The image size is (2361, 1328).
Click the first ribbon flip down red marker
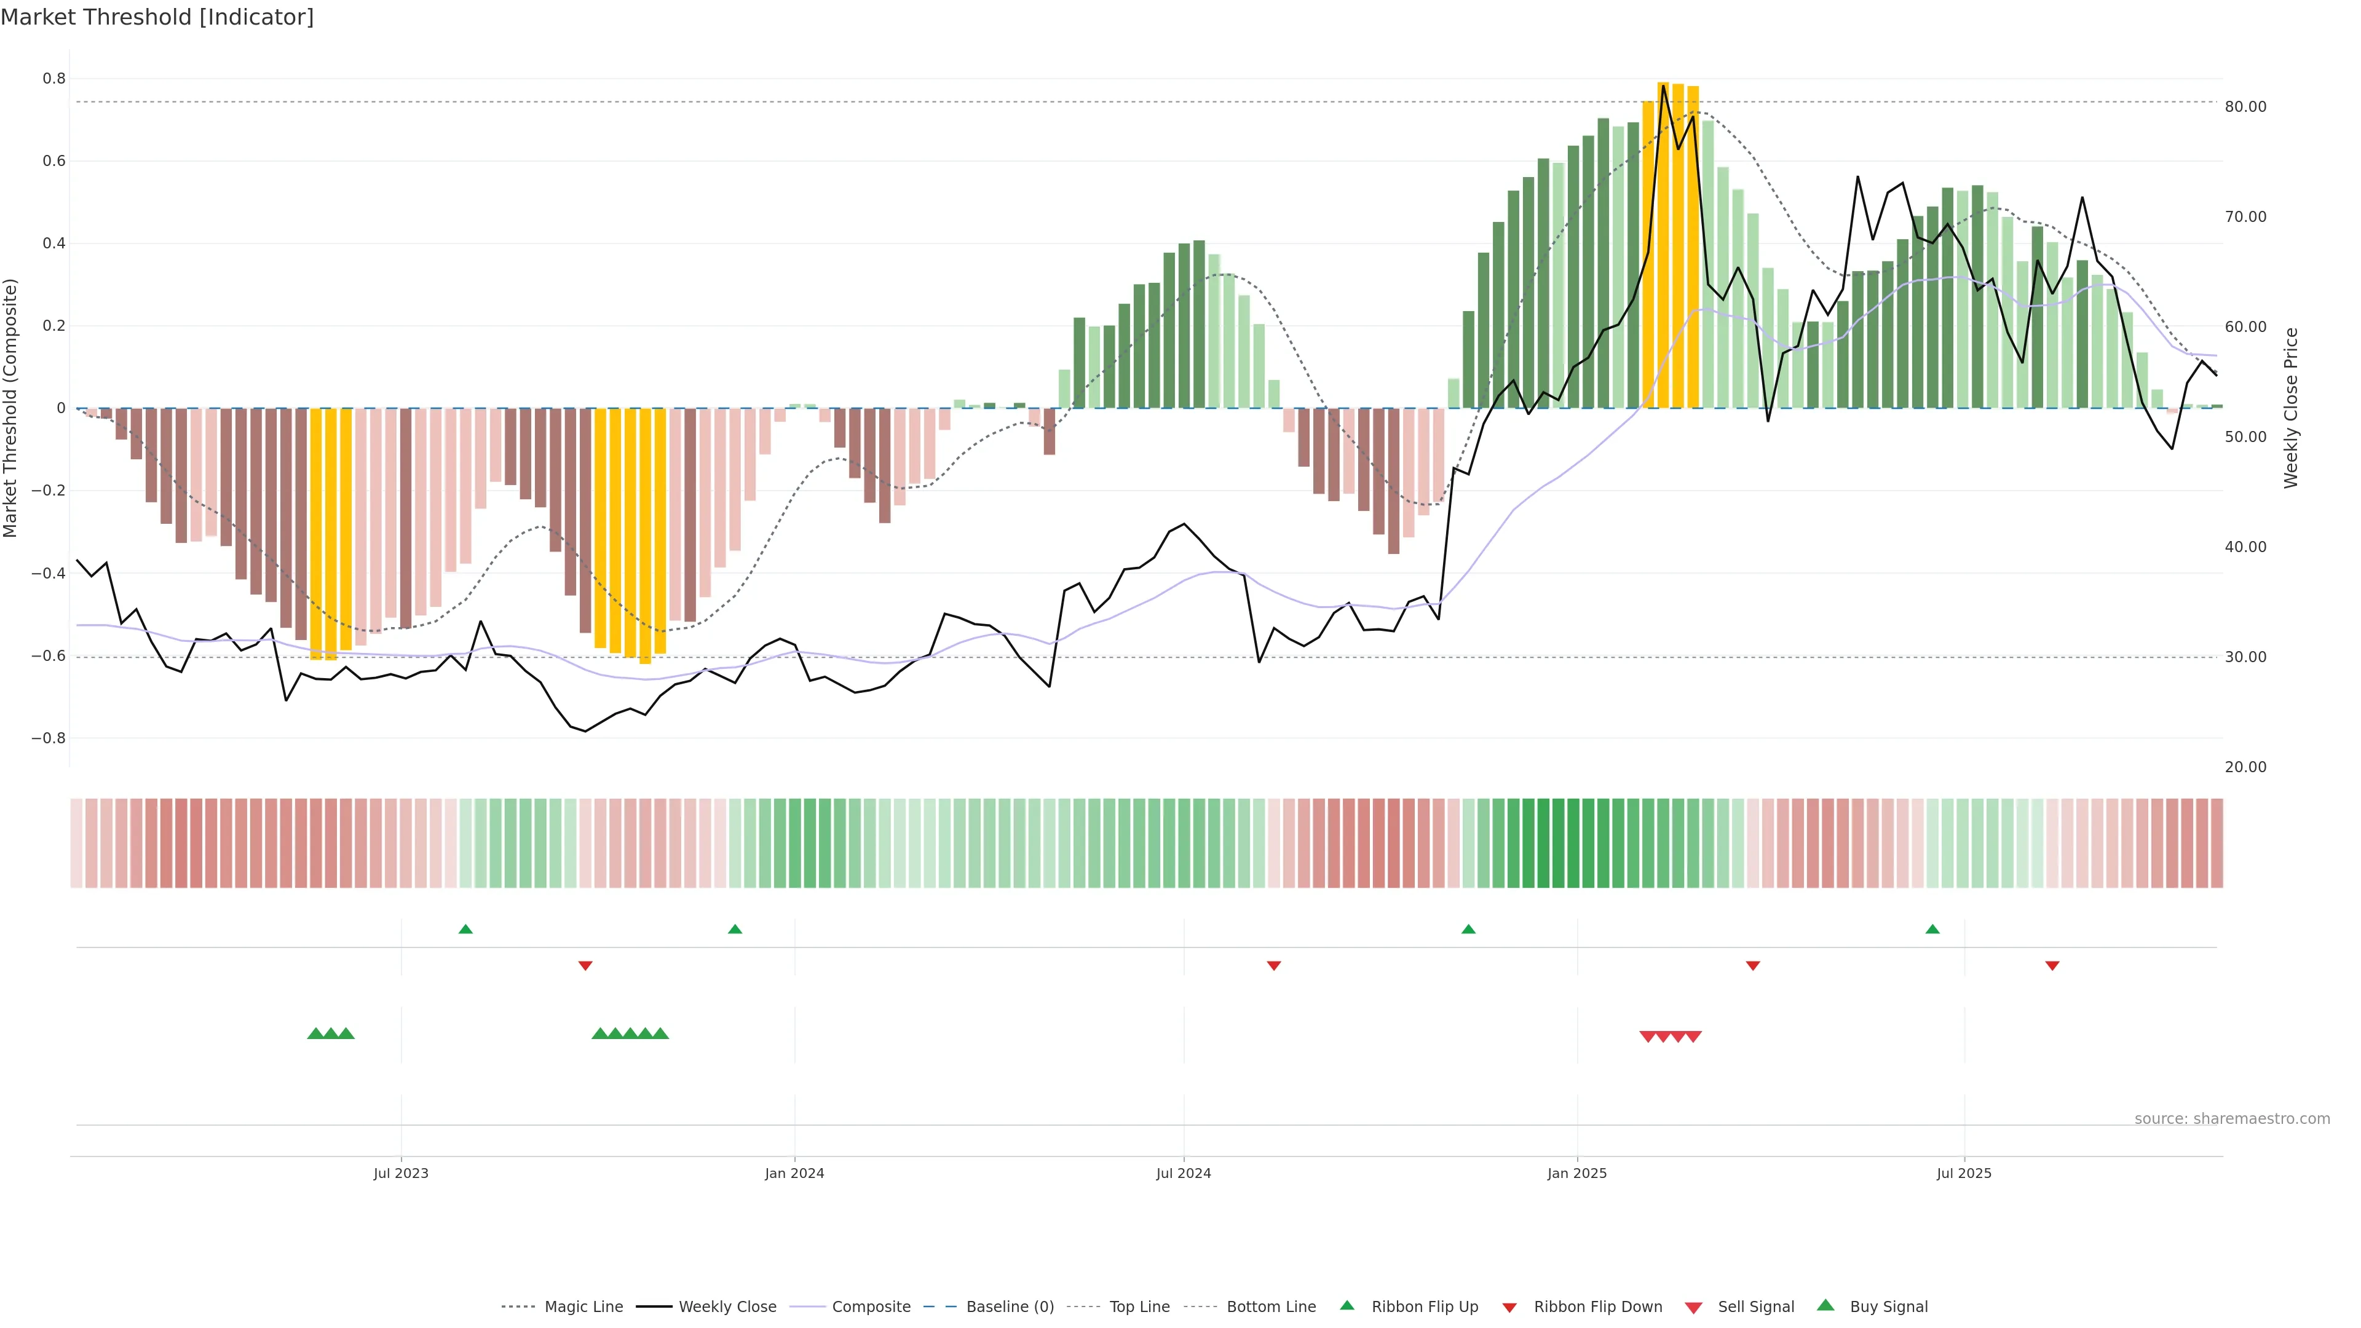pos(586,966)
